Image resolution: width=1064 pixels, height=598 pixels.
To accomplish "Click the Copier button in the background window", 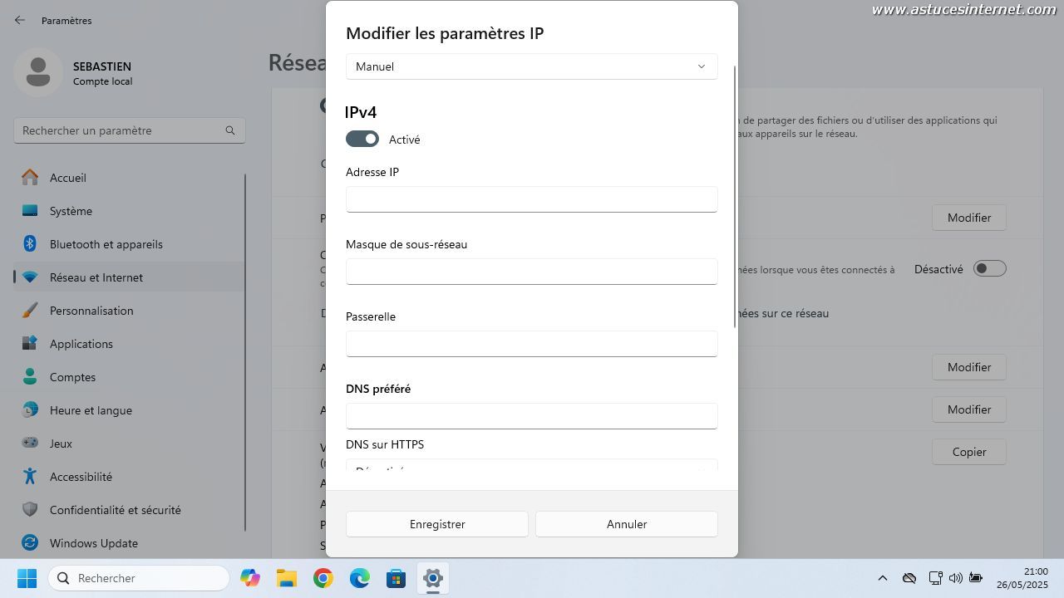I will click(969, 452).
